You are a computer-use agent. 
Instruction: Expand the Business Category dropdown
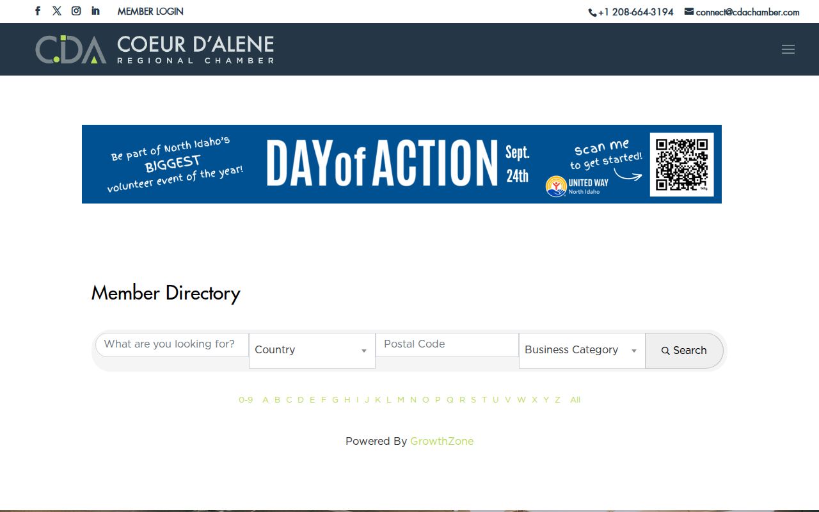click(582, 350)
